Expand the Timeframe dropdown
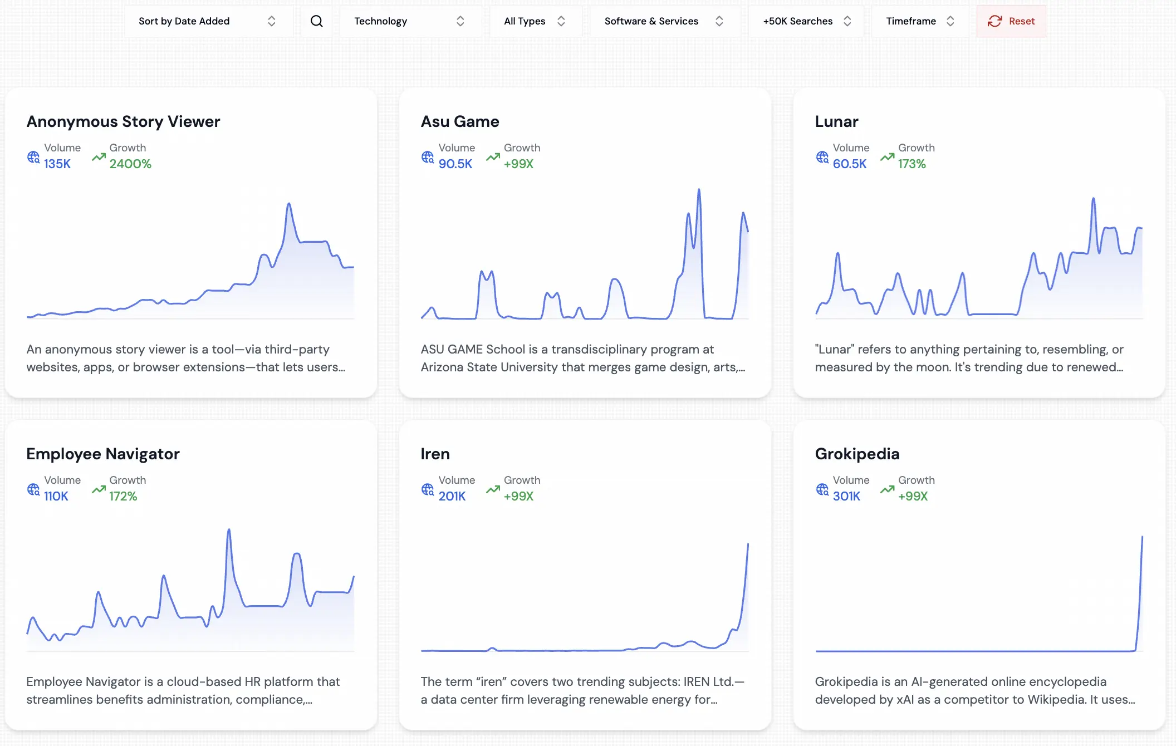The height and width of the screenshot is (746, 1176). tap(919, 21)
